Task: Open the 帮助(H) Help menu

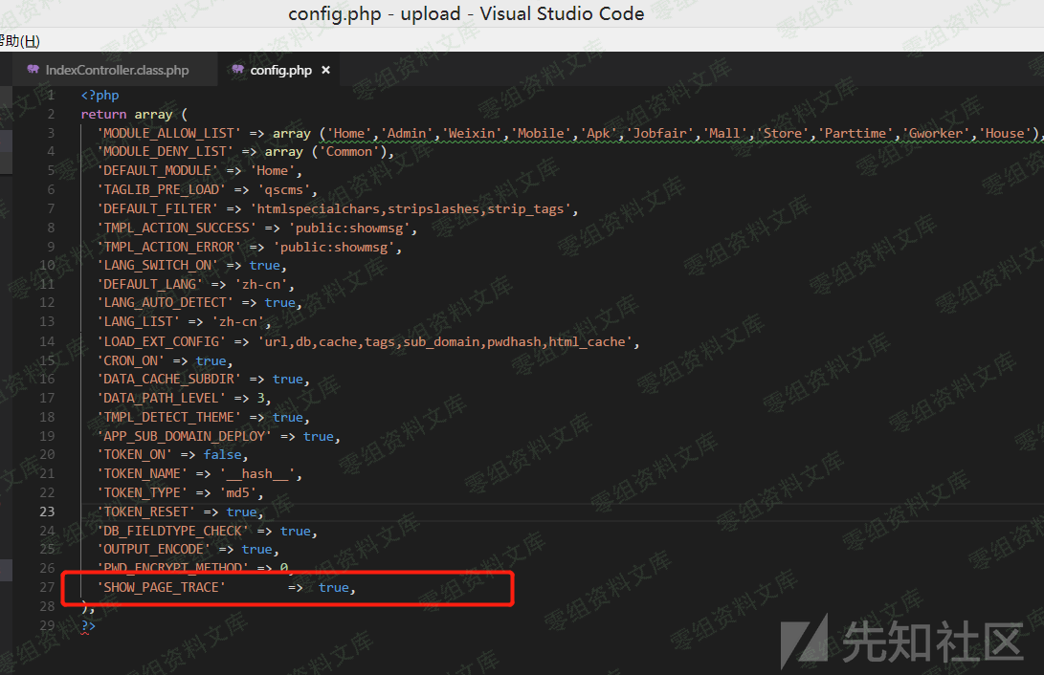Action: tap(19, 41)
